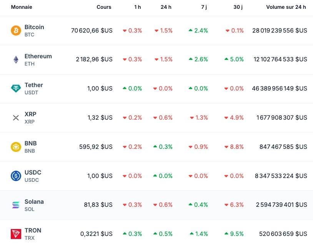The height and width of the screenshot is (244, 313).
Task: Select the USDC circle logo
Action: click(x=15, y=175)
